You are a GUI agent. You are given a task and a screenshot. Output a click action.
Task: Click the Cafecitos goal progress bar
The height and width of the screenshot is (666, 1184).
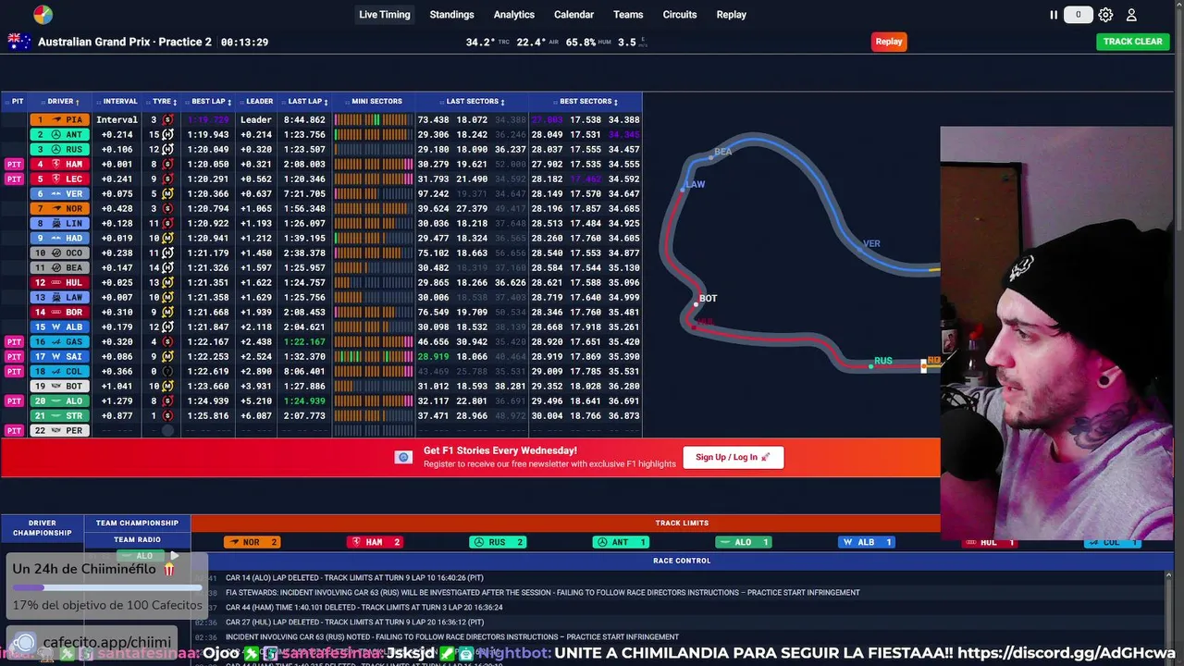click(x=106, y=587)
